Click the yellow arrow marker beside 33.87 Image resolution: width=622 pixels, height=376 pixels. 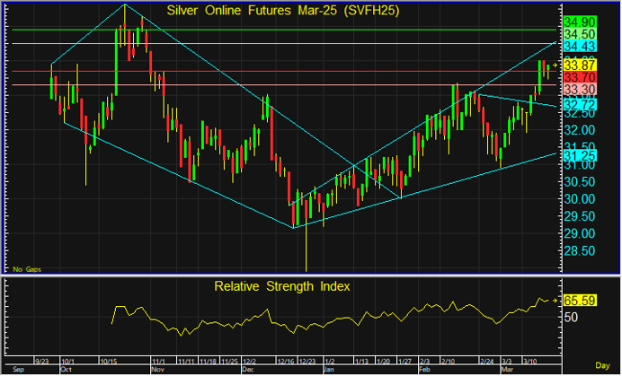click(x=555, y=66)
